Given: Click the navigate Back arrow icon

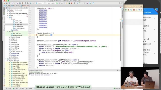Looking at the screenshot, I should (31, 3).
